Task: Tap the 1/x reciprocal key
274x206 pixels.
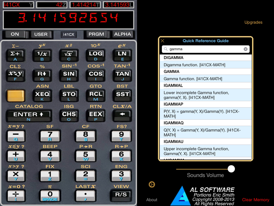Action: (42, 55)
